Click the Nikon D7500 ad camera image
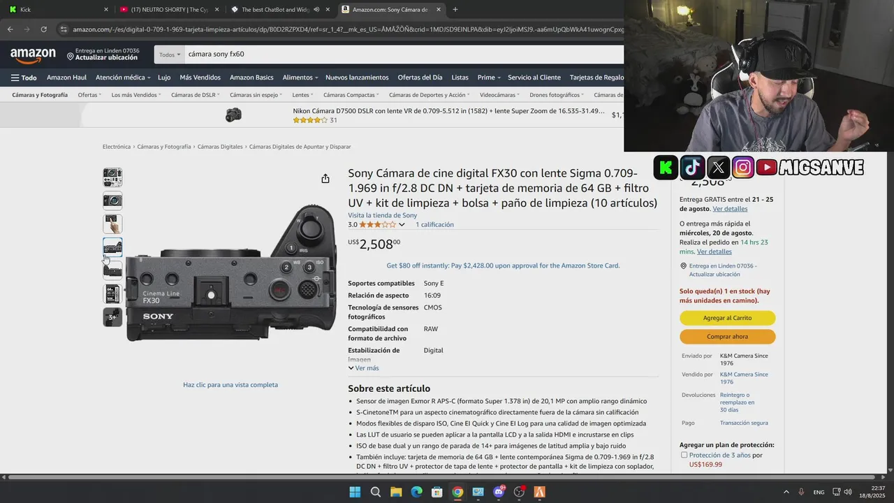The height and width of the screenshot is (503, 894). coord(233,115)
